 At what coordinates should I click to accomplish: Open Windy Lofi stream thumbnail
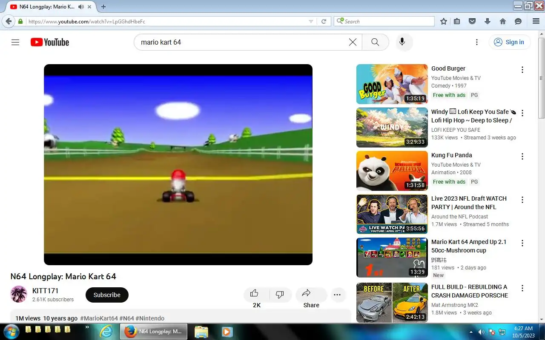pyautogui.click(x=392, y=127)
